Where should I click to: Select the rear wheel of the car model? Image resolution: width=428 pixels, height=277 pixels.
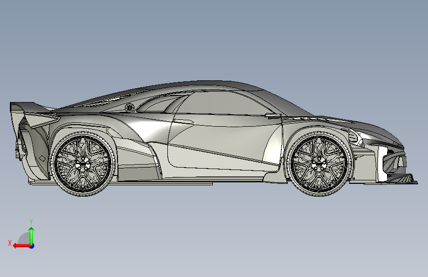(x=83, y=164)
